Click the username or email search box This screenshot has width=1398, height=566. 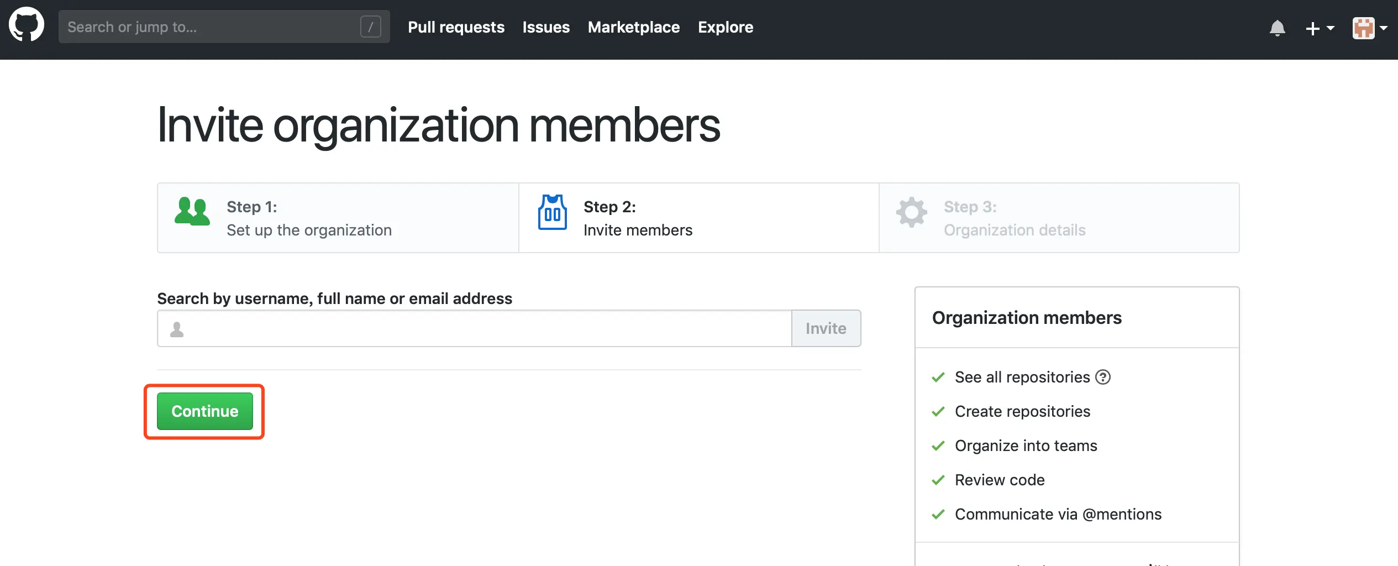pos(486,328)
